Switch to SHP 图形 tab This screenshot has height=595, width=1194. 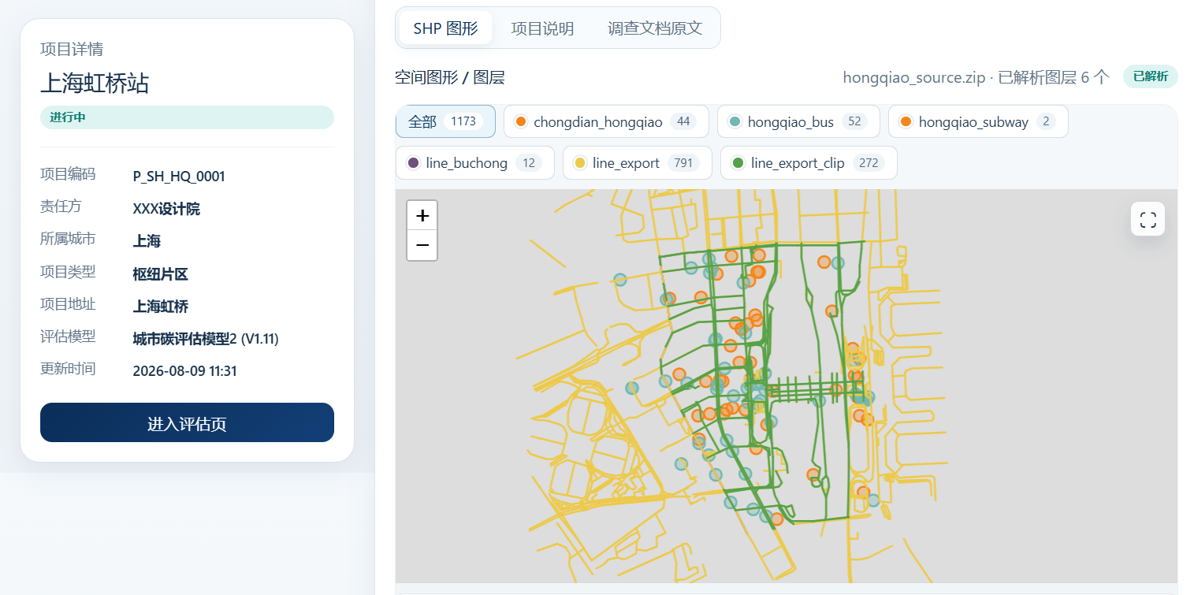click(x=445, y=28)
